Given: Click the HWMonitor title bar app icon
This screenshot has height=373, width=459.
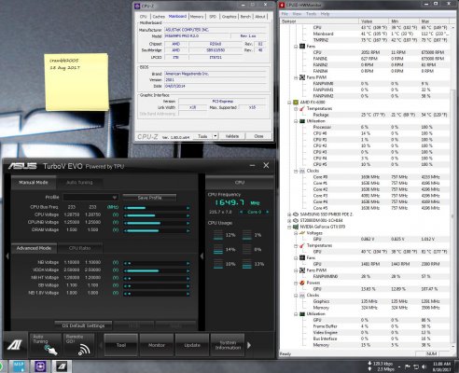Looking at the screenshot, I should pyautogui.click(x=282, y=5).
